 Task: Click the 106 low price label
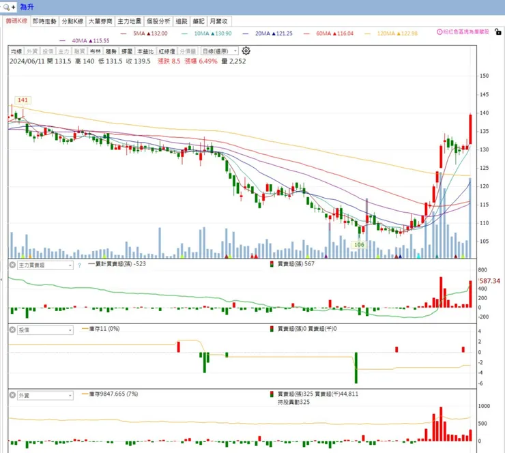click(x=359, y=245)
